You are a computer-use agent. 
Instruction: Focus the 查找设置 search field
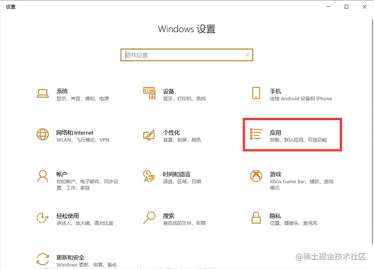pos(187,55)
